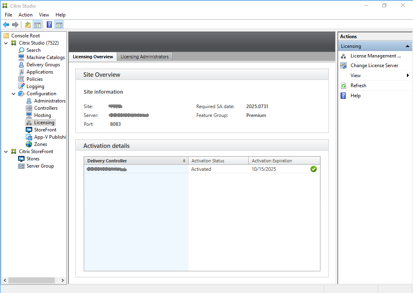Open StoreFront under Configuration
The image size is (413, 293).
click(x=45, y=130)
